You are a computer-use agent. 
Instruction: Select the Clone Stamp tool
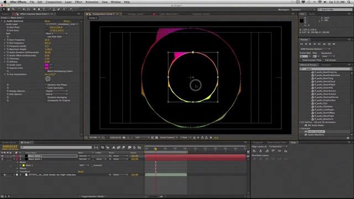(54, 9)
